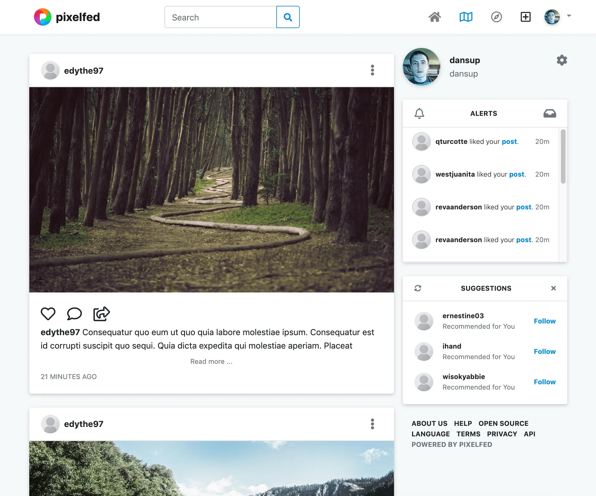Viewport: 596px width, 496px height.
Task: Create a new post with the plus icon
Action: coord(526,17)
